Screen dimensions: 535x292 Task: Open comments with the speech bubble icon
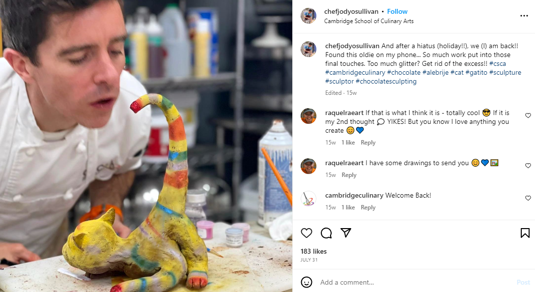[x=326, y=233]
